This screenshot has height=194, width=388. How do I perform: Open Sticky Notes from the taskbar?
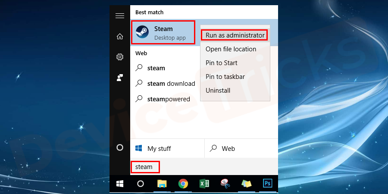point(246,184)
